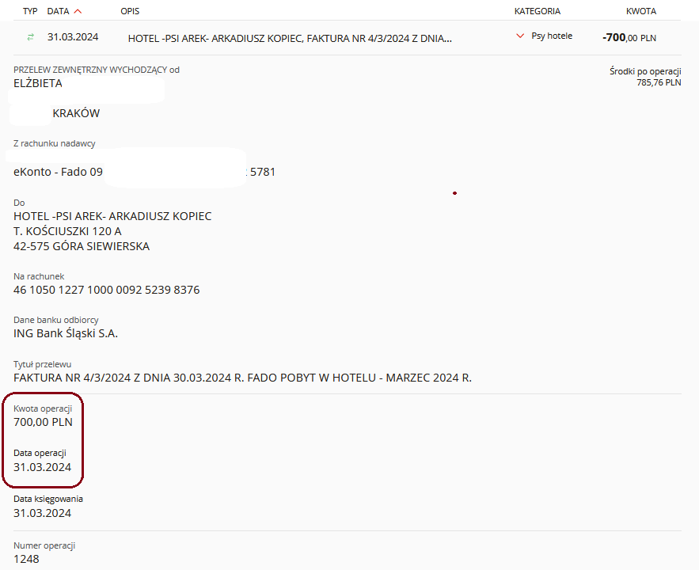
Task: Select recipient account number 46 1050 1227
Action: click(107, 290)
